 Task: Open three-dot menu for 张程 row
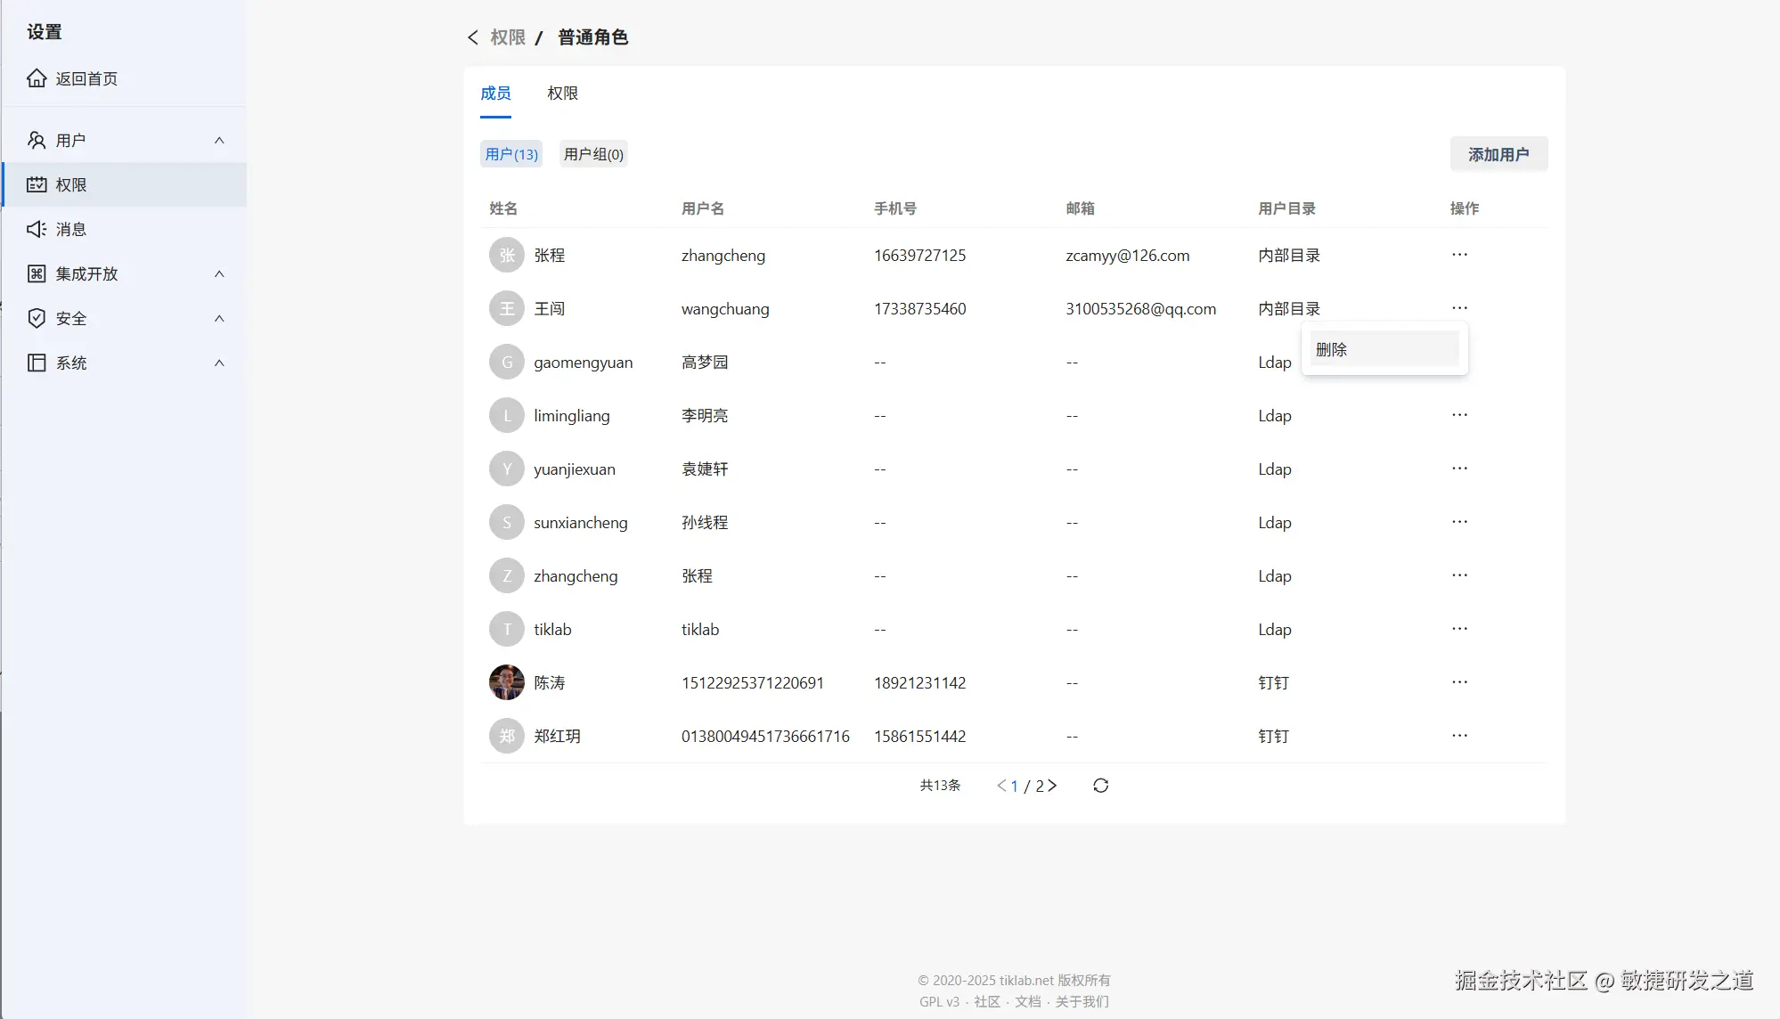(1458, 255)
